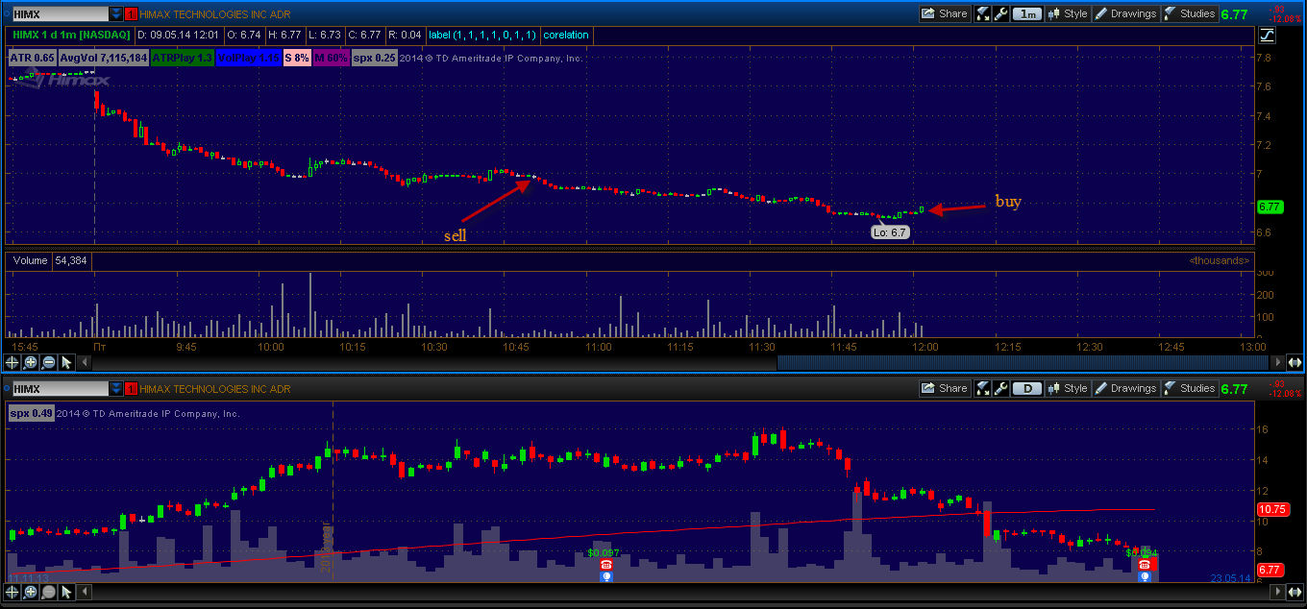
Task: Select pointer cursor tool below lower chart
Action: (66, 592)
